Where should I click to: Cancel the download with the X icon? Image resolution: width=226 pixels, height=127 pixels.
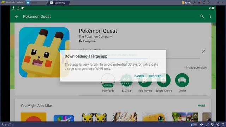203,51
